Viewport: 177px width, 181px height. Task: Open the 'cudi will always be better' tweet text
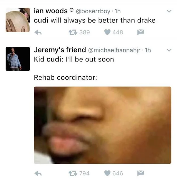coord(95,20)
